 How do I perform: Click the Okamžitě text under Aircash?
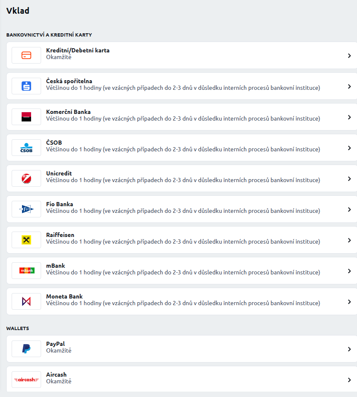point(59,381)
